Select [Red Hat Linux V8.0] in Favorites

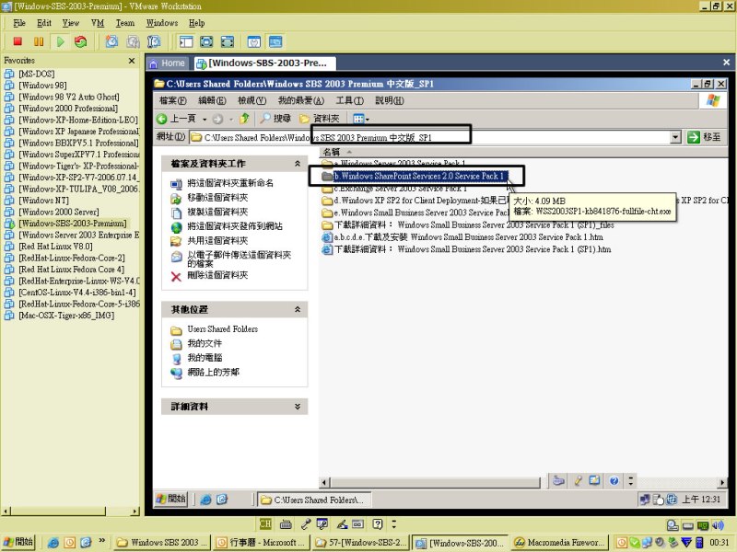click(x=55, y=247)
